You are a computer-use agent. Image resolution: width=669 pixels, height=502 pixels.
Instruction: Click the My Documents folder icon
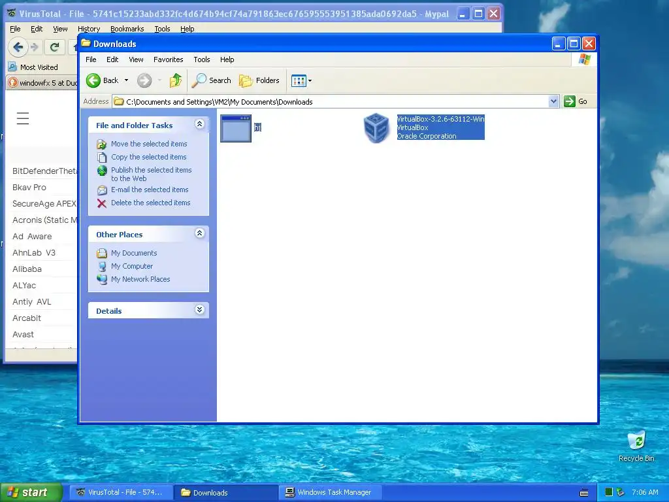point(101,254)
